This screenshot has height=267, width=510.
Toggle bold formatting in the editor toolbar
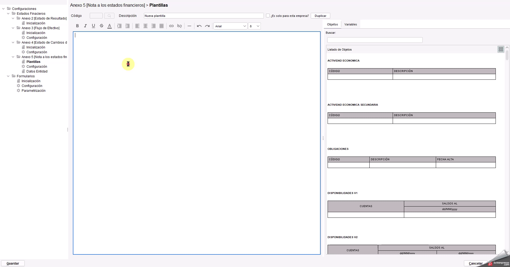[77, 26]
